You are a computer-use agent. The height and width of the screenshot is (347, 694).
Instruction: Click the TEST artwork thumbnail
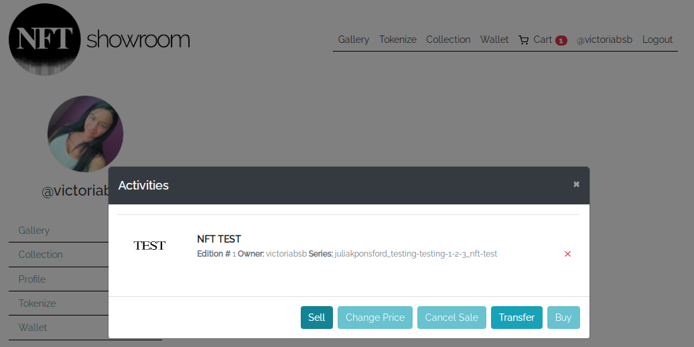pyautogui.click(x=149, y=246)
